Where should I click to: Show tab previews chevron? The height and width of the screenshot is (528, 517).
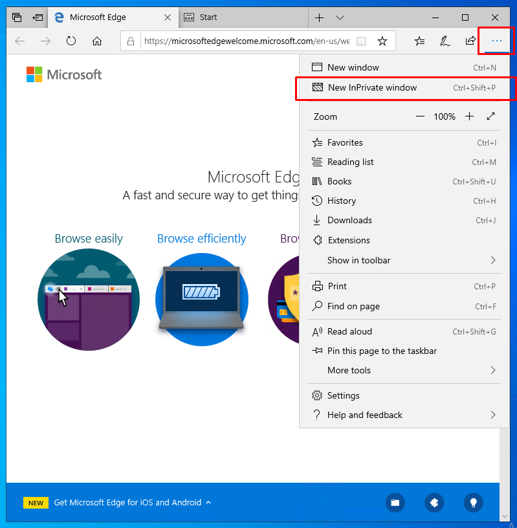[340, 17]
